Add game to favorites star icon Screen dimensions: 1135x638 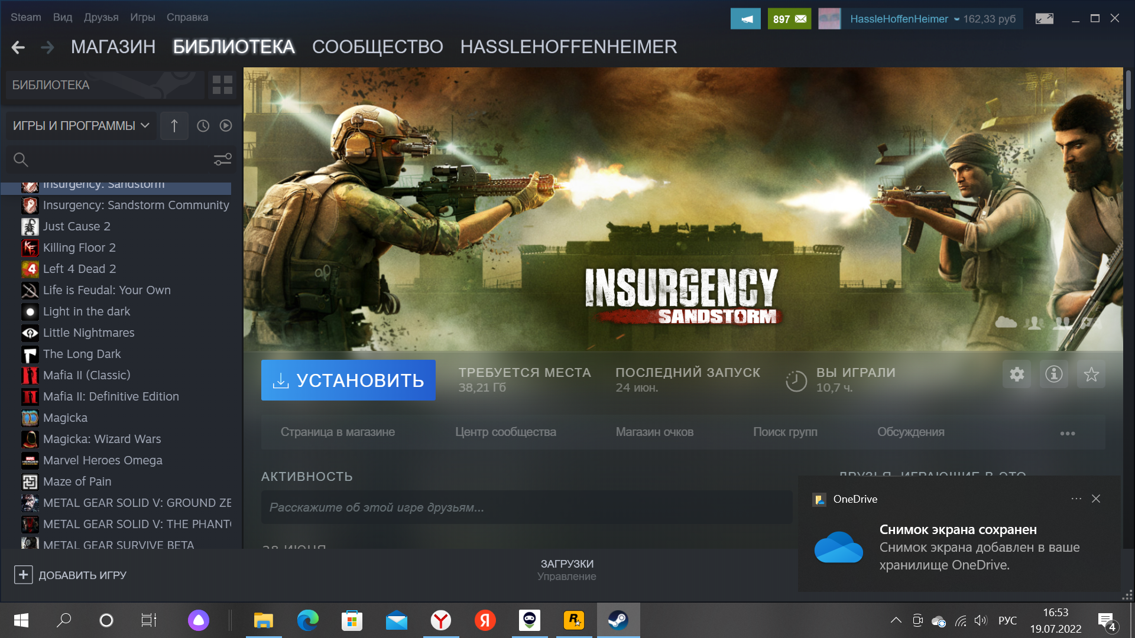[1091, 374]
